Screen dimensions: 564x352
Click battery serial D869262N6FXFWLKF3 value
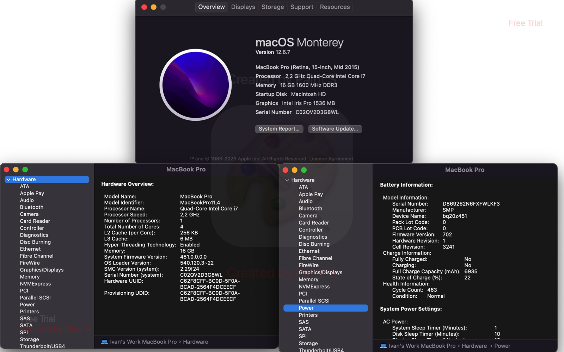(x=471, y=204)
